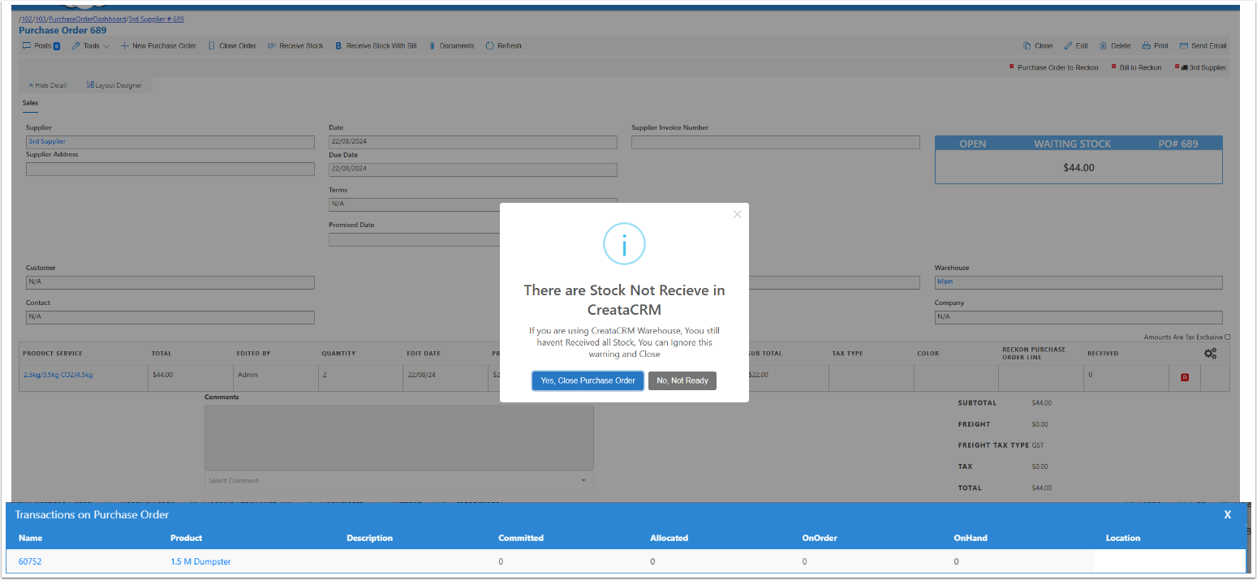Open Documents from the toolbar

coord(433,46)
